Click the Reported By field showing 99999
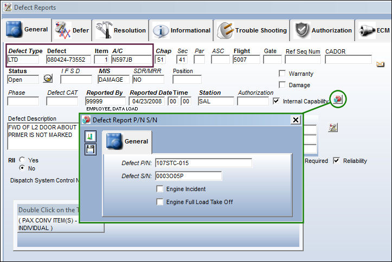This screenshot has height=262, width=392. (x=106, y=101)
